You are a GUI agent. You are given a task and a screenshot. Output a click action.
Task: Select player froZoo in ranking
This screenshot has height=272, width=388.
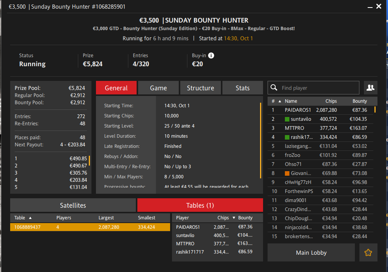tap(320, 155)
